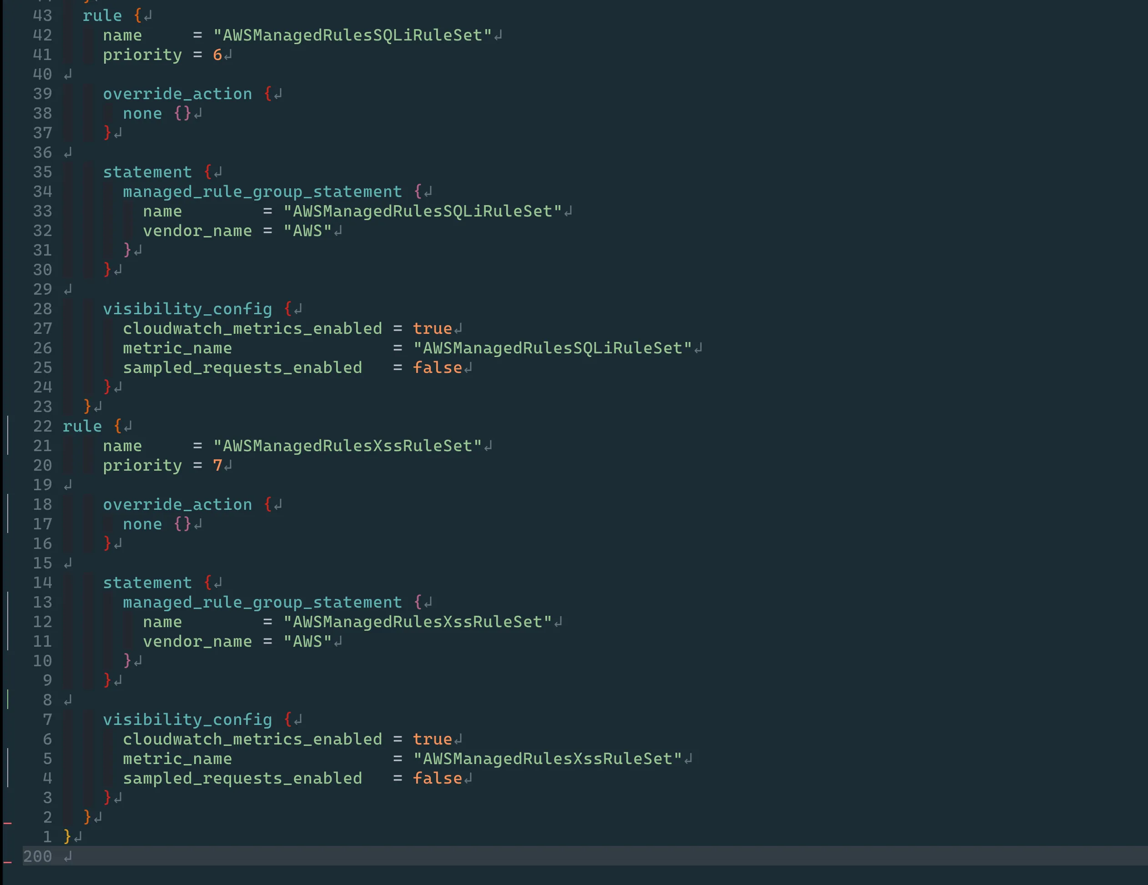This screenshot has height=885, width=1148.
Task: Click "AWSManagedRulesXssRuleSet" string on line 21
Action: pos(347,446)
